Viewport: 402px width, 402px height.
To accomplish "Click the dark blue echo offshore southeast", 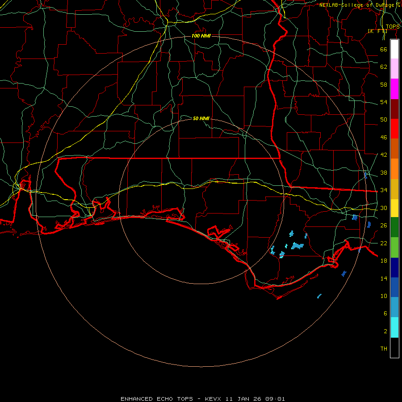I will coord(344,273).
